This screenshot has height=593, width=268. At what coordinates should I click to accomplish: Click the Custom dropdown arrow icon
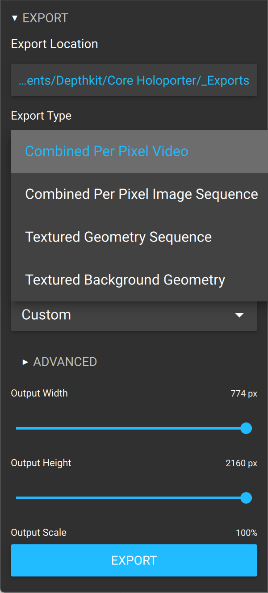coord(239,315)
